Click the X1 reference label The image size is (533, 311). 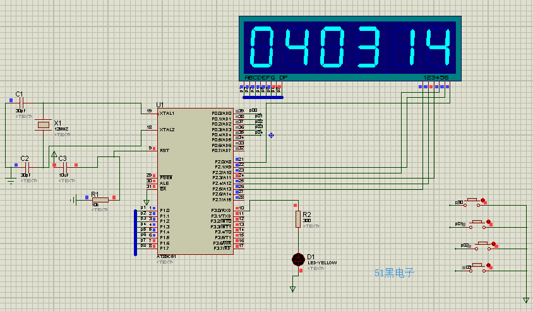pos(58,123)
